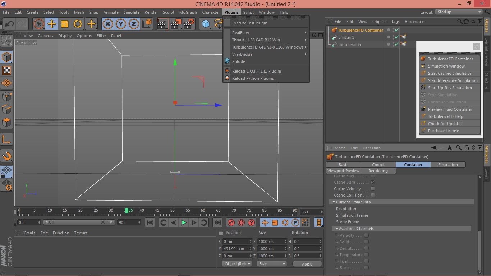The width and height of the screenshot is (491, 276).
Task: Select Polygons mode cube icon
Action: click(6, 123)
